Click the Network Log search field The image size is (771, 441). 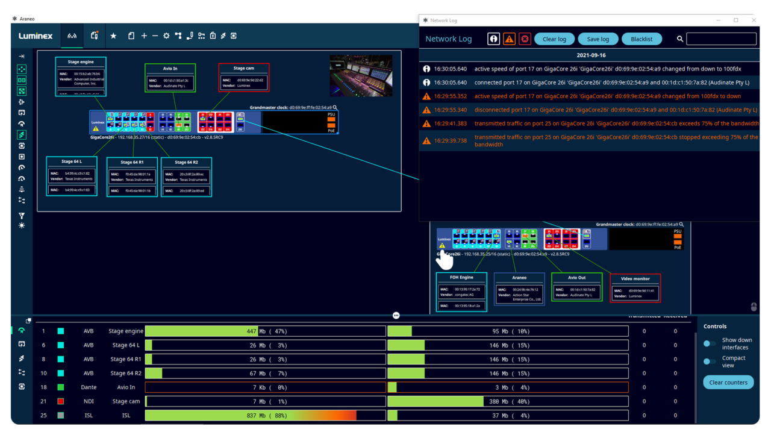pyautogui.click(x=721, y=39)
